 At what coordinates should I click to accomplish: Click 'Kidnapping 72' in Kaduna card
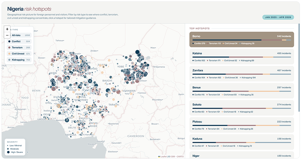coord(244,146)
